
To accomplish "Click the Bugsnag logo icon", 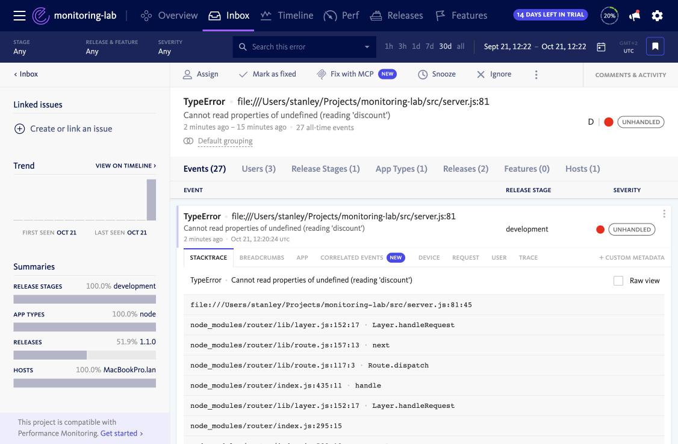I will click(41, 16).
